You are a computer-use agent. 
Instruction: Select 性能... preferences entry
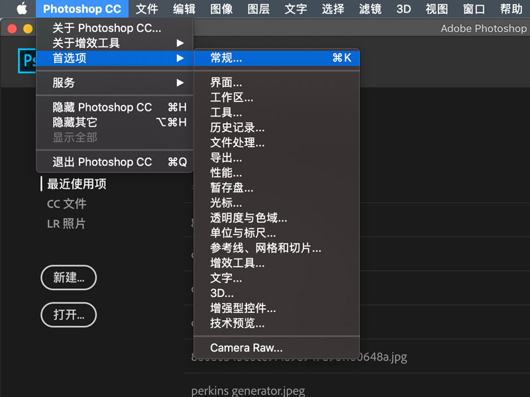276,173
